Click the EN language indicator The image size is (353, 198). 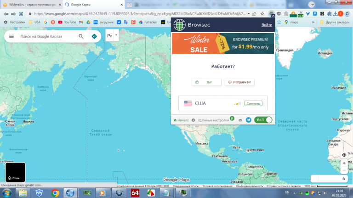[x=287, y=192]
